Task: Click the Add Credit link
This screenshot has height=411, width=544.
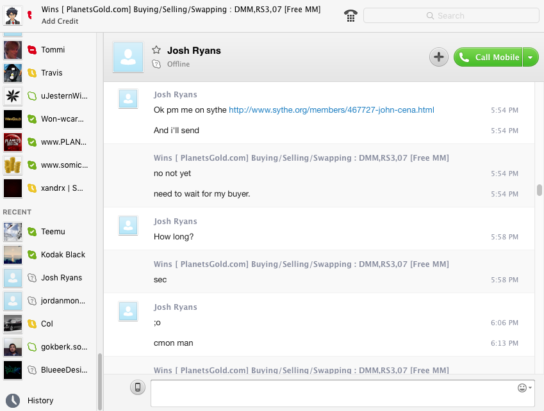Action: coord(60,21)
